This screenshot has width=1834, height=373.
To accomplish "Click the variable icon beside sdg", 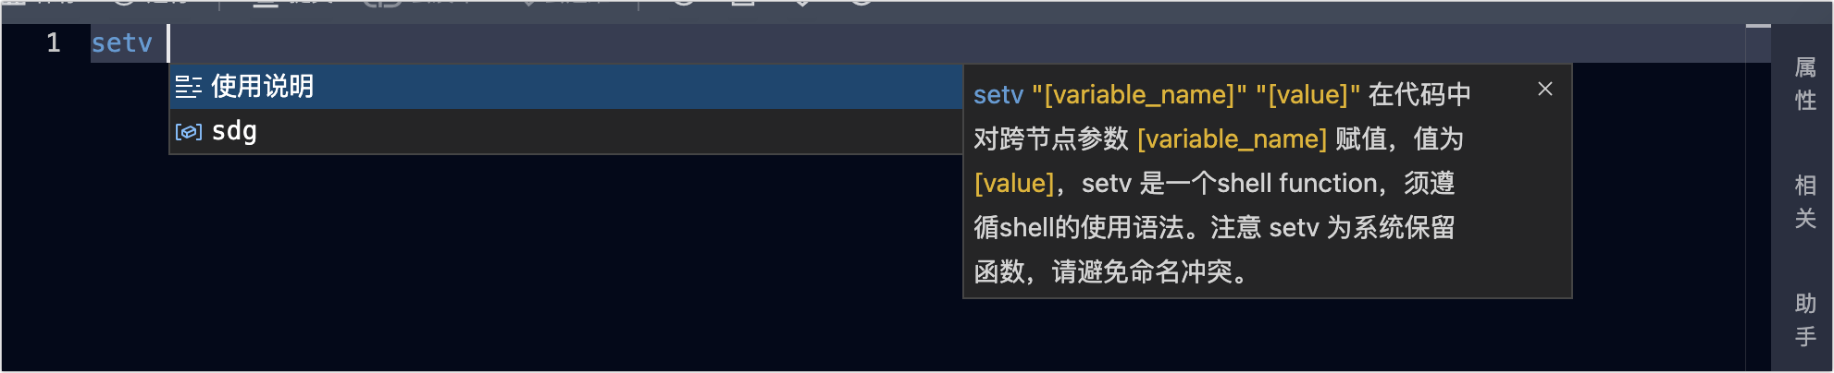I will coord(188,132).
